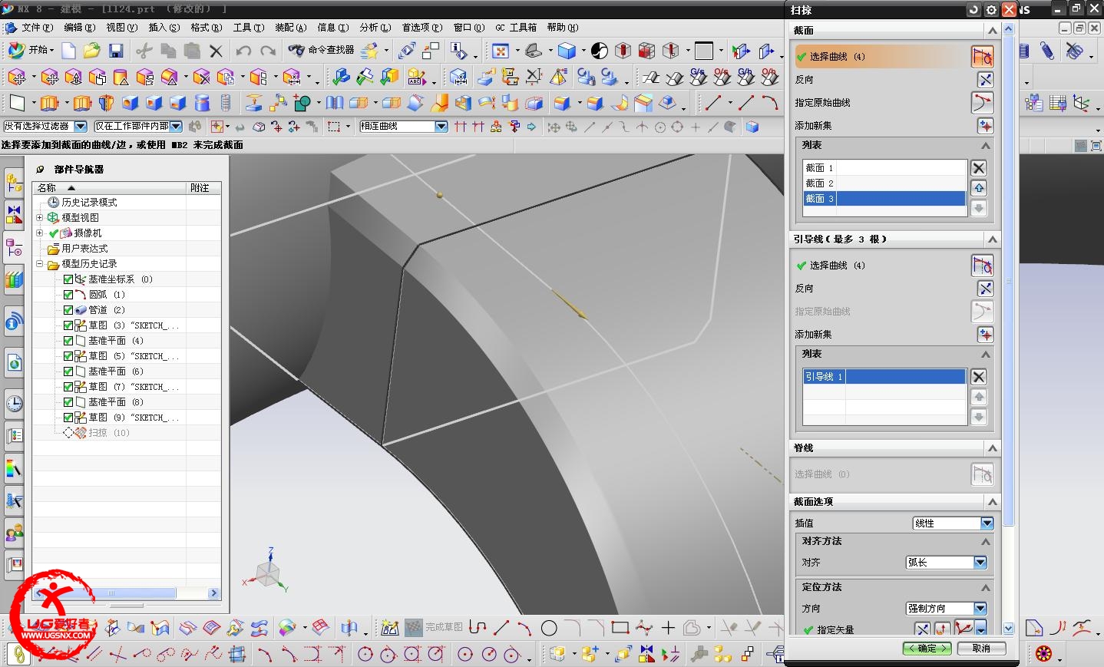The image size is (1104, 667).
Task: Select 引导线 1 in guide list
Action: click(884, 377)
